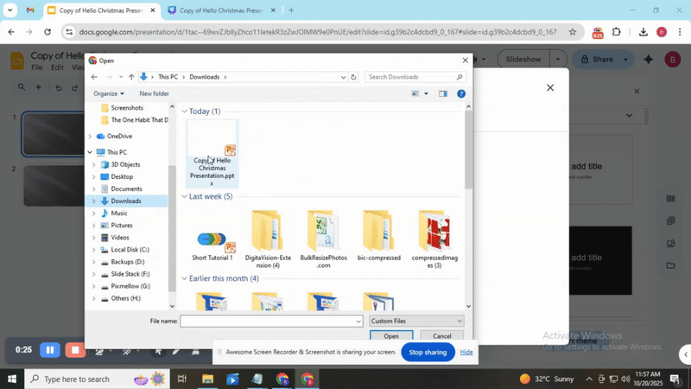
Task: Open the Organize menu
Action: pos(109,93)
